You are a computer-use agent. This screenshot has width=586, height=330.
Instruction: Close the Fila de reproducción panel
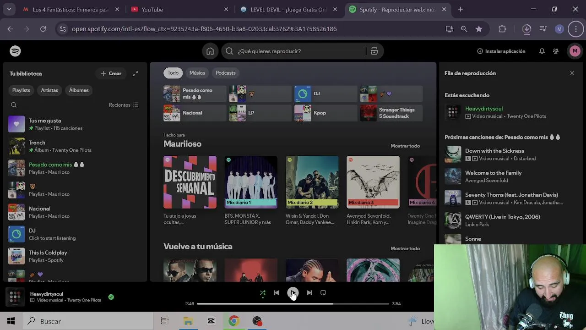pos(572,73)
